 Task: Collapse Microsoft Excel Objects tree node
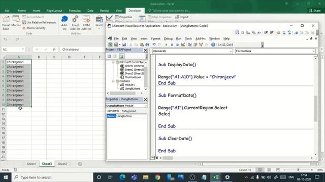click(x=113, y=62)
